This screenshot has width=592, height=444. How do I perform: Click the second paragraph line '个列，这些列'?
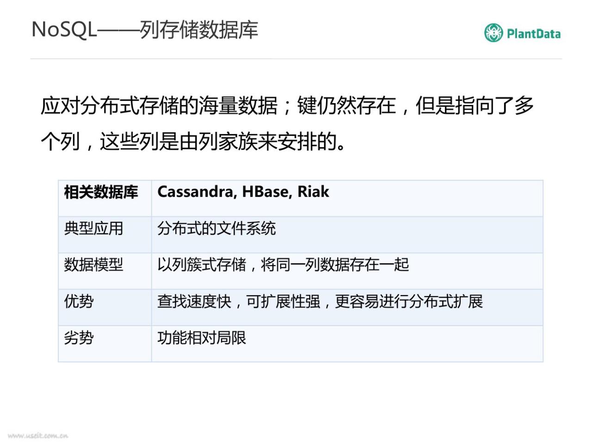[x=193, y=142]
